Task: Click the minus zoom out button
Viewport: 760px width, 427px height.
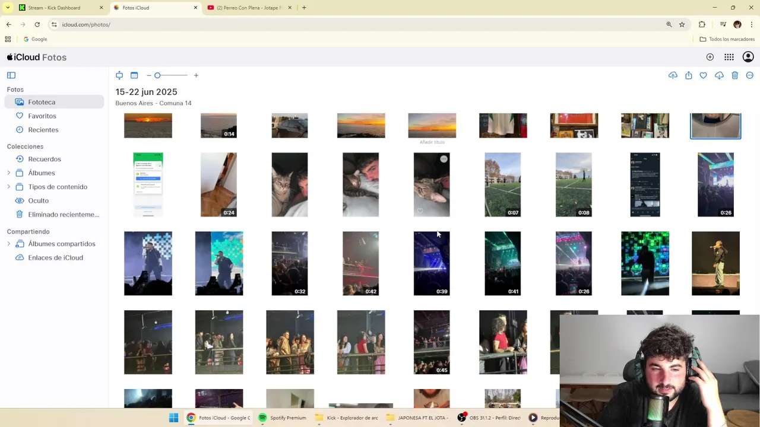Action: tap(148, 75)
